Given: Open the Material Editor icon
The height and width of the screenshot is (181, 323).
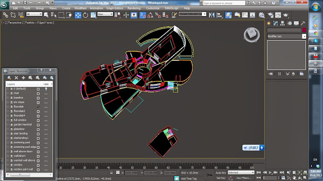Looking at the screenshot, I should click(261, 15).
